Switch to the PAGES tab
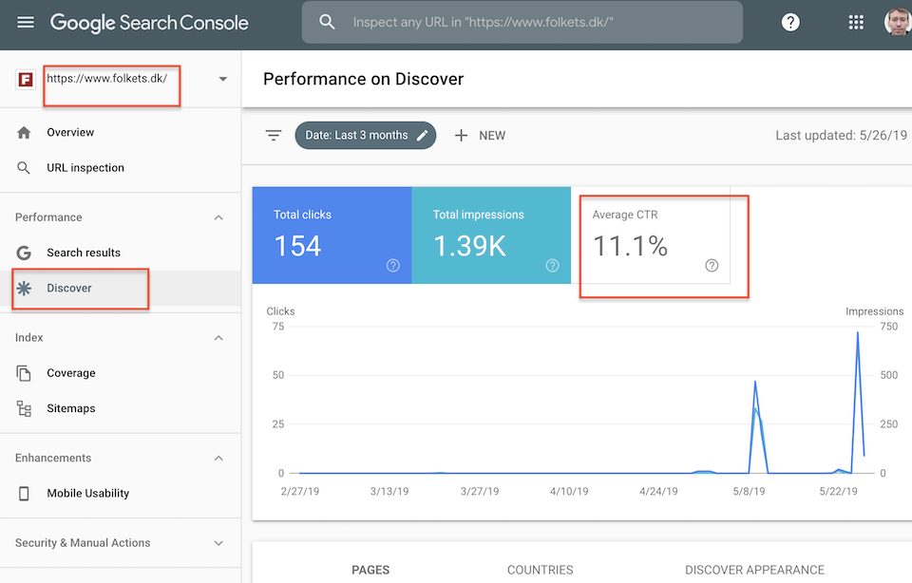Viewport: 912px width, 583px height. coord(370,571)
